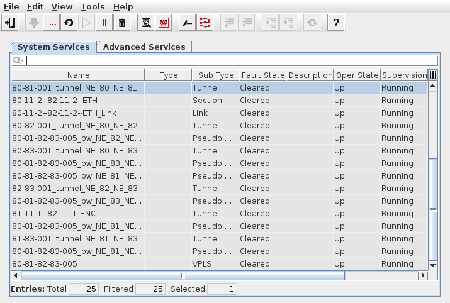This screenshot has height=303, width=450.
Task: Click the vertical scrollbar down arrow
Action: tap(433, 266)
